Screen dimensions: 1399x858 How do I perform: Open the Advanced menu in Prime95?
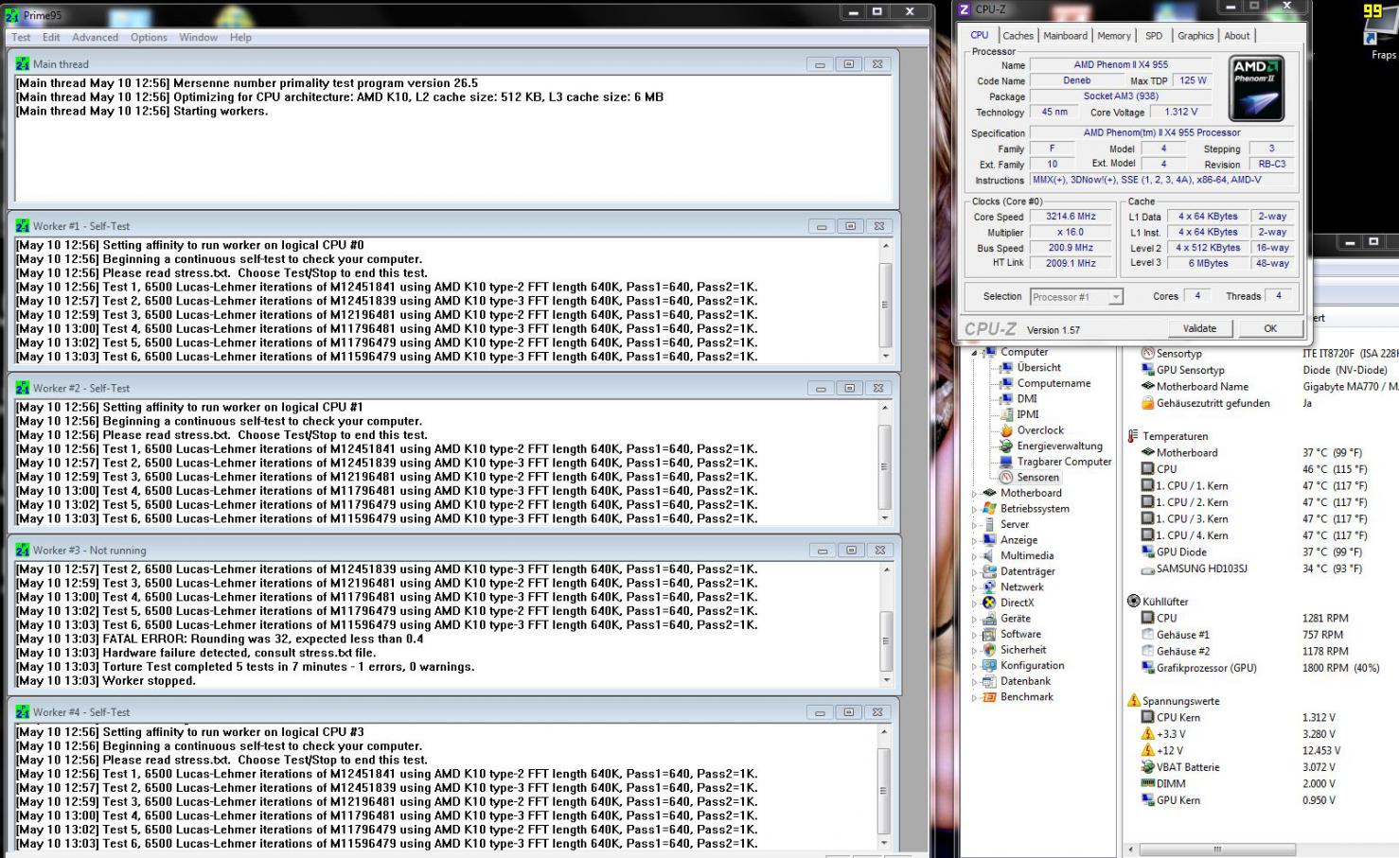point(96,37)
